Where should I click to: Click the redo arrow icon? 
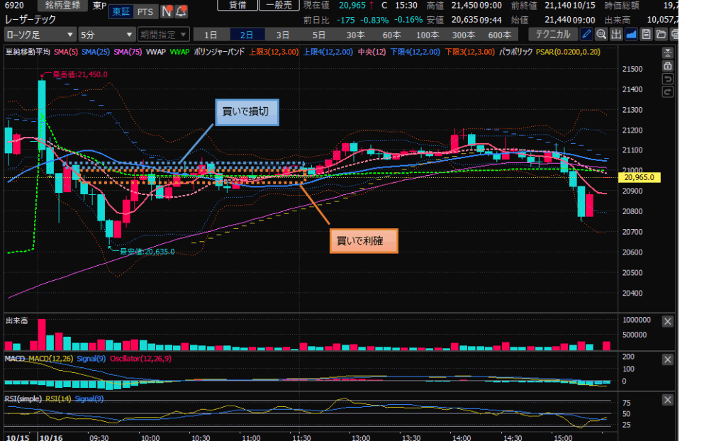click(667, 91)
